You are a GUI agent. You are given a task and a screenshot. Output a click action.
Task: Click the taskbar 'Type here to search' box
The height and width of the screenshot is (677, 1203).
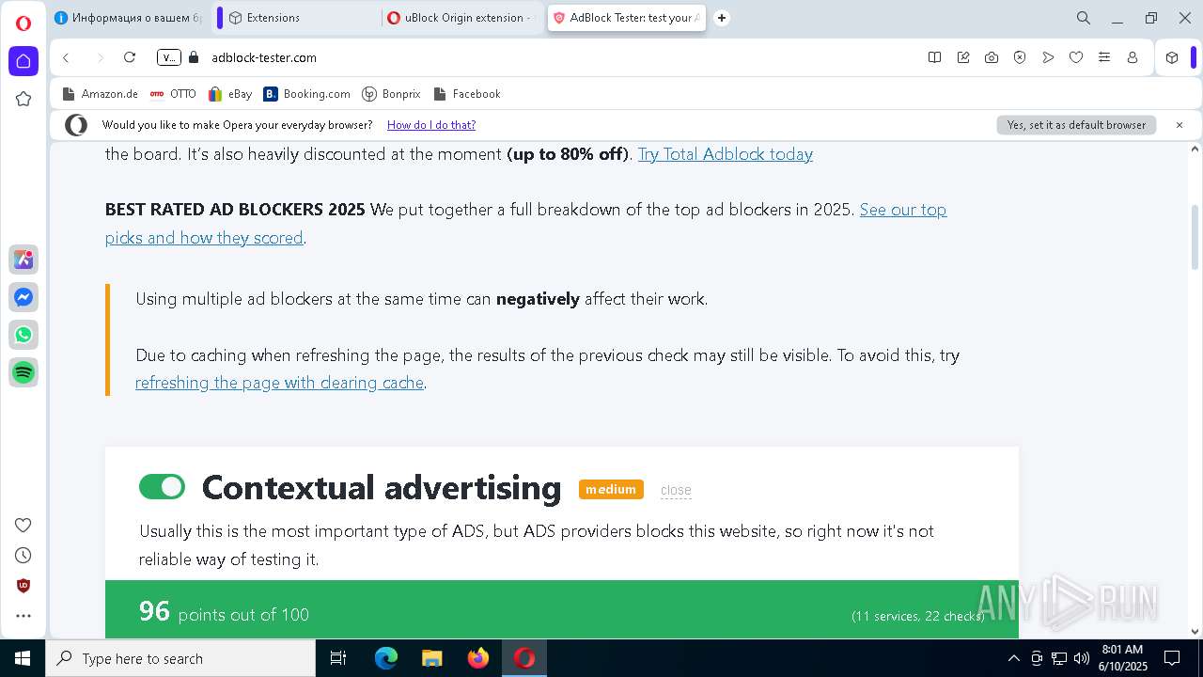(180, 658)
